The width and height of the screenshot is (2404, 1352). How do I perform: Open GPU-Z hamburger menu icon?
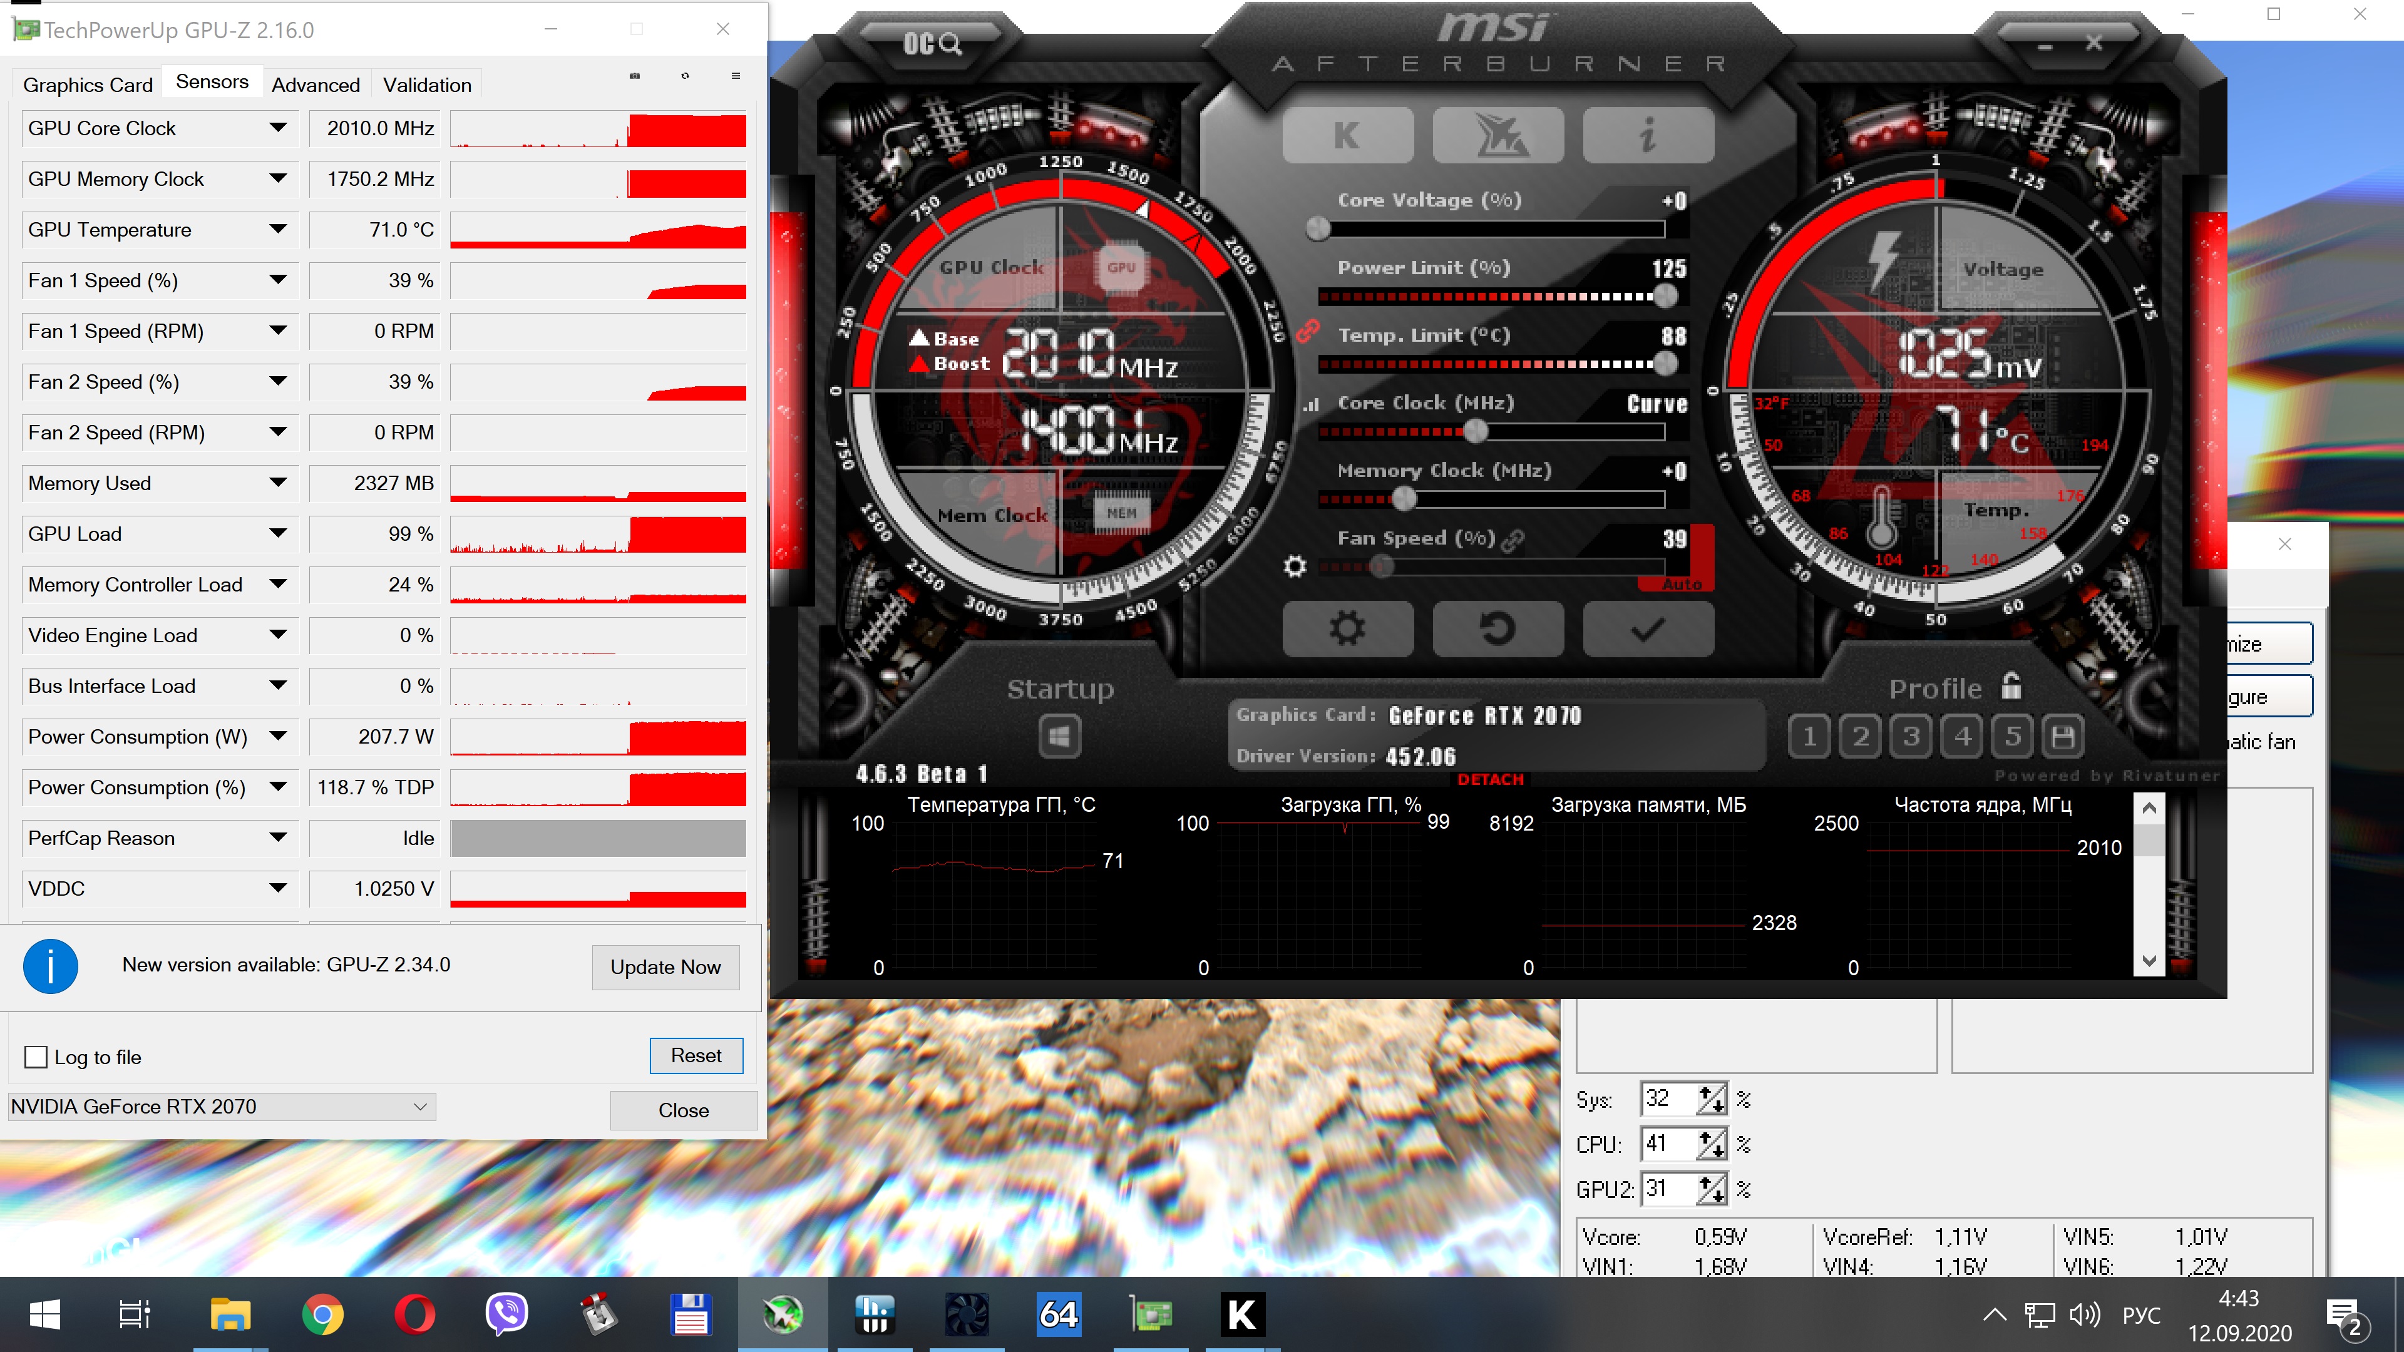click(736, 76)
